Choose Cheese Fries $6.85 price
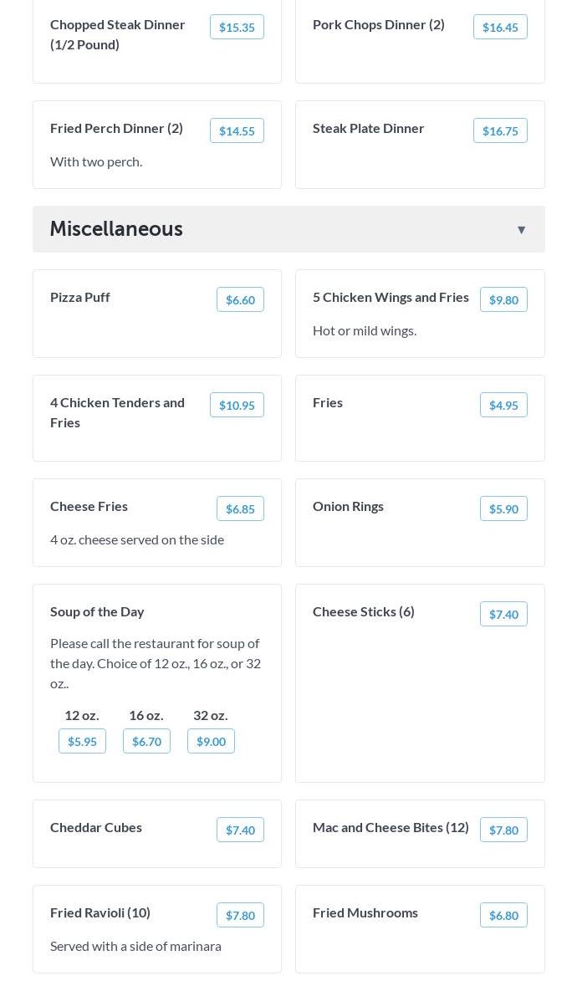 tap(240, 508)
